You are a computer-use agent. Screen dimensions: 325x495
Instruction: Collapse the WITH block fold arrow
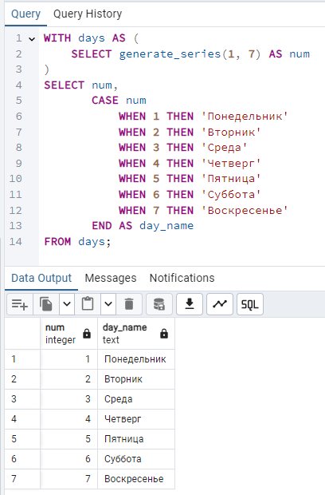pos(32,39)
